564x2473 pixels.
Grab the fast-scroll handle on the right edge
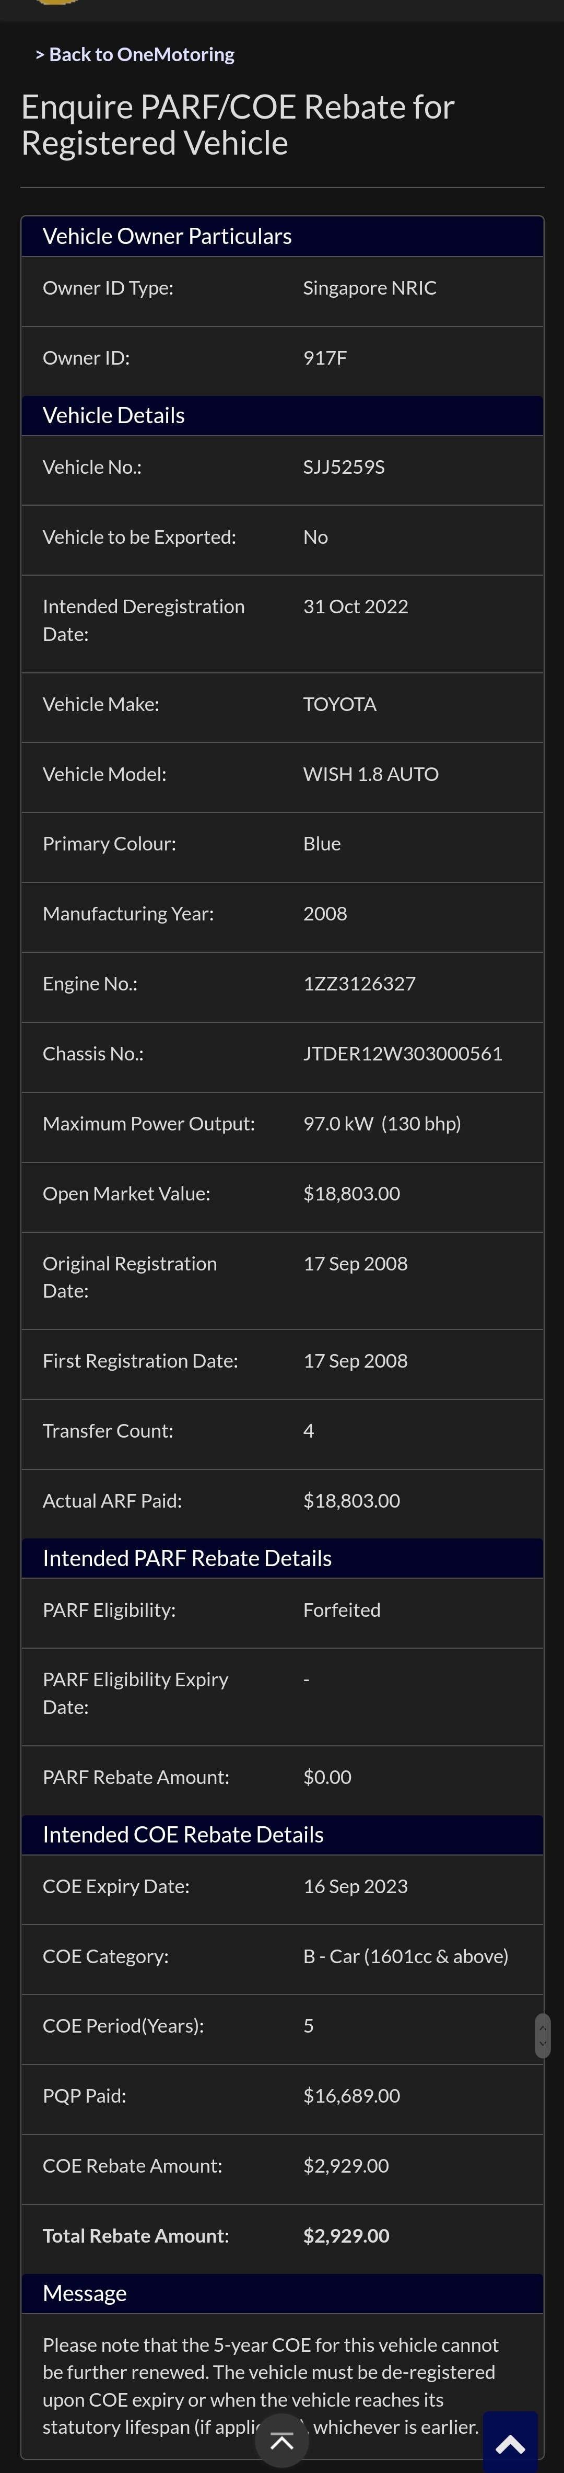542,2035
